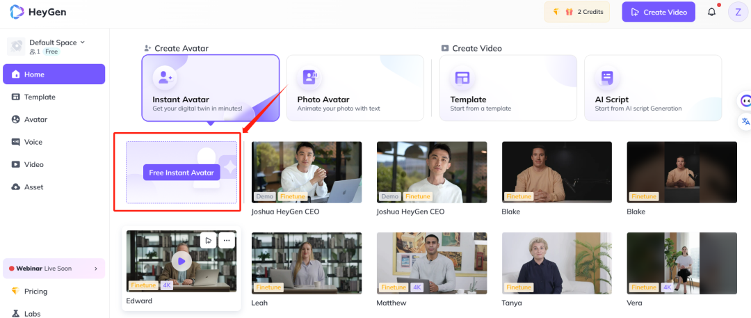Expand the Default Space dropdown
The width and height of the screenshot is (751, 318).
tap(82, 42)
